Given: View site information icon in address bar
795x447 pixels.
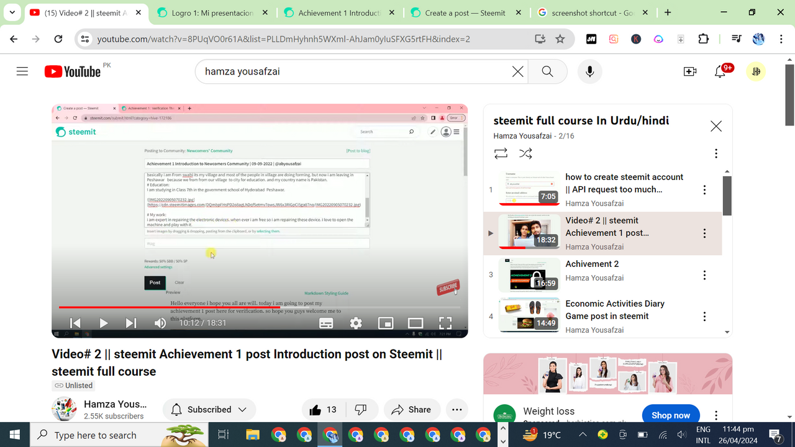Looking at the screenshot, I should (86, 39).
